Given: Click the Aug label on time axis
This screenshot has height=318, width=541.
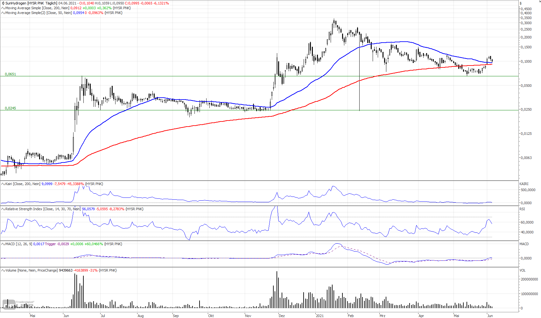Looking at the screenshot, I should pyautogui.click(x=141, y=316).
